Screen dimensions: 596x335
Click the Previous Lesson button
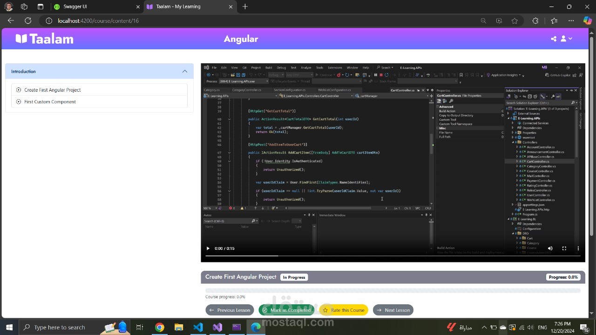coord(230,310)
